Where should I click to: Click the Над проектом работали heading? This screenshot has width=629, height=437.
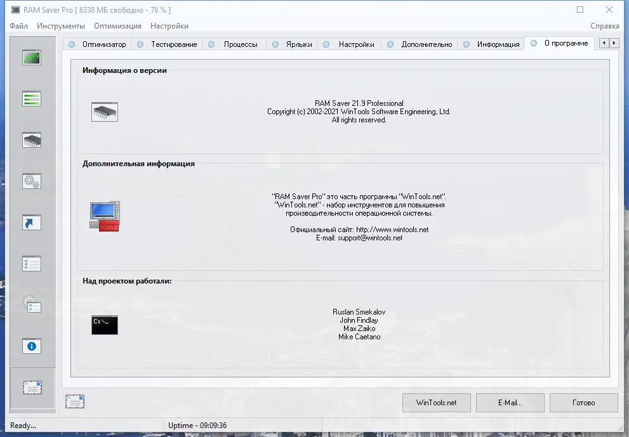[x=127, y=281]
